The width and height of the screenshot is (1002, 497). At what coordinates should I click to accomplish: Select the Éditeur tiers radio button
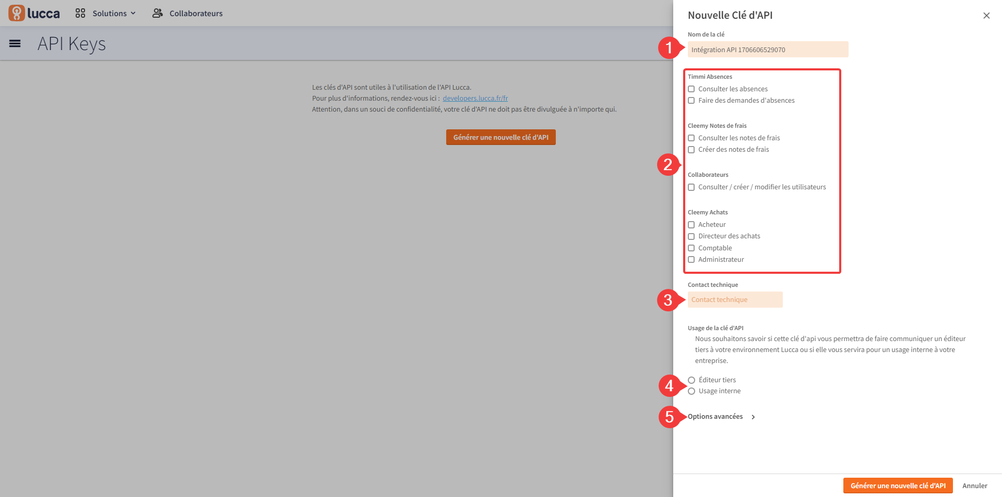click(691, 380)
